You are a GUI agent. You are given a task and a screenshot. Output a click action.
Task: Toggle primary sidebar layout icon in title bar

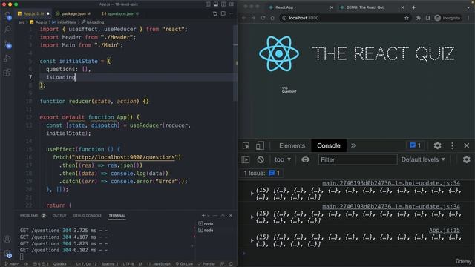(208, 4)
